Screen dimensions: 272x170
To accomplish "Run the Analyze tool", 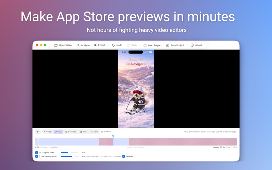I will coord(83,45).
